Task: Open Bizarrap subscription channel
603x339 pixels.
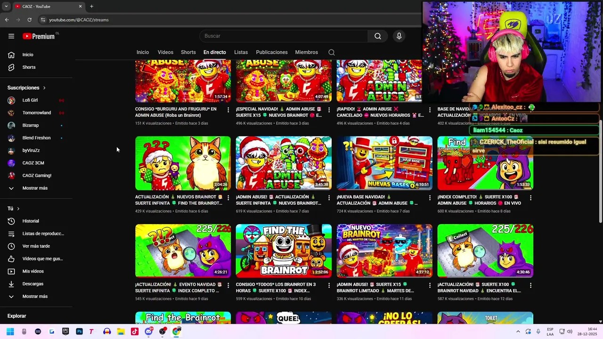Action: click(x=36, y=125)
